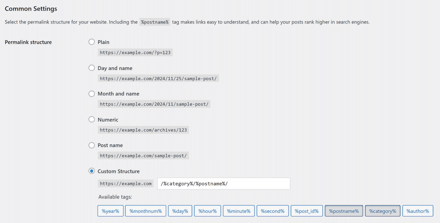Select the Plain permalink radio button
Viewport: 440px width, 223px height.
(x=91, y=42)
